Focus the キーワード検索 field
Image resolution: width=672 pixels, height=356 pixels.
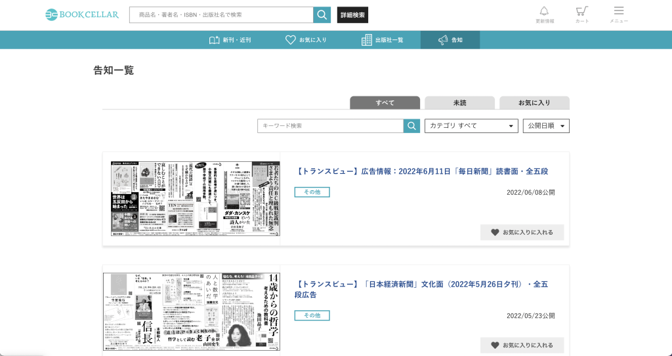coord(331,126)
